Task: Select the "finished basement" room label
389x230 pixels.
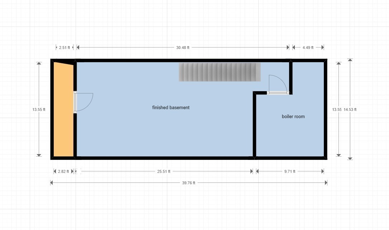Action: point(171,107)
